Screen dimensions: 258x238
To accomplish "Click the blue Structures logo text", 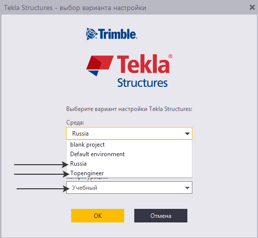I will [142, 83].
